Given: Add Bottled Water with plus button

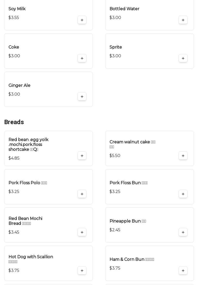Looking at the screenshot, I should [183, 20].
